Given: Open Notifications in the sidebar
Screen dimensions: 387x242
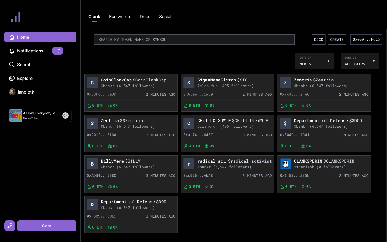Looking at the screenshot, I should tap(30, 51).
